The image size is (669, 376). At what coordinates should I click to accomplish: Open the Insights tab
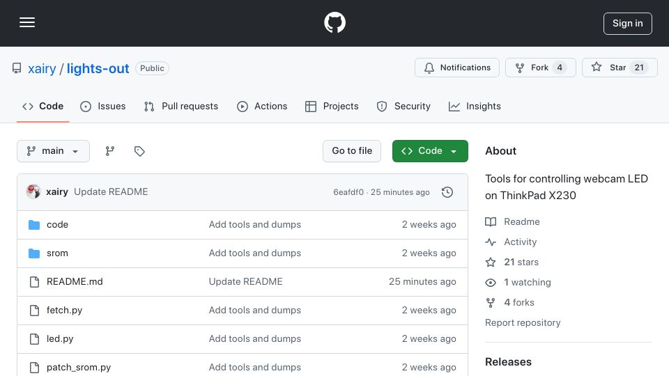pos(475,106)
